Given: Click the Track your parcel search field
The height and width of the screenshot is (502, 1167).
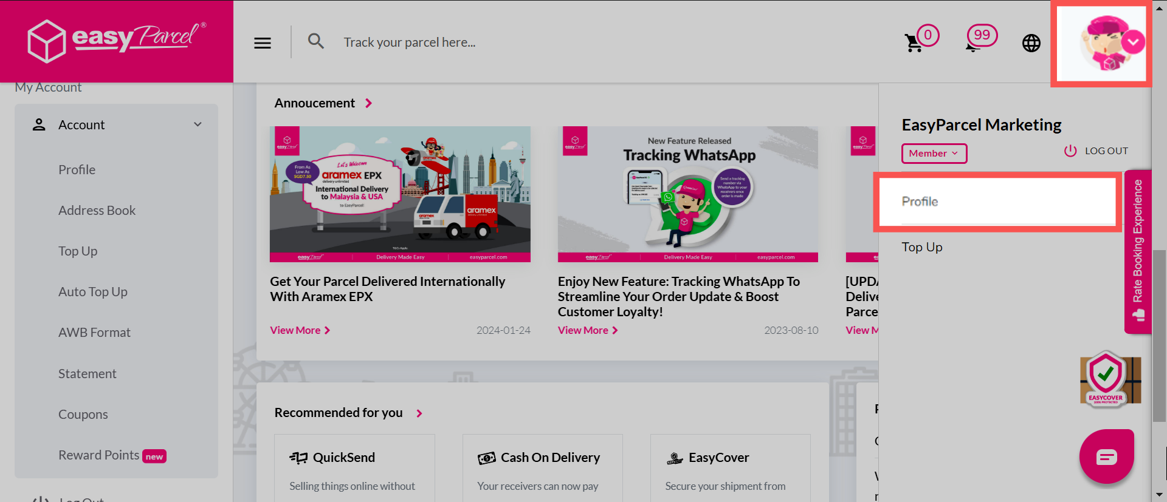Looking at the screenshot, I should (x=410, y=42).
